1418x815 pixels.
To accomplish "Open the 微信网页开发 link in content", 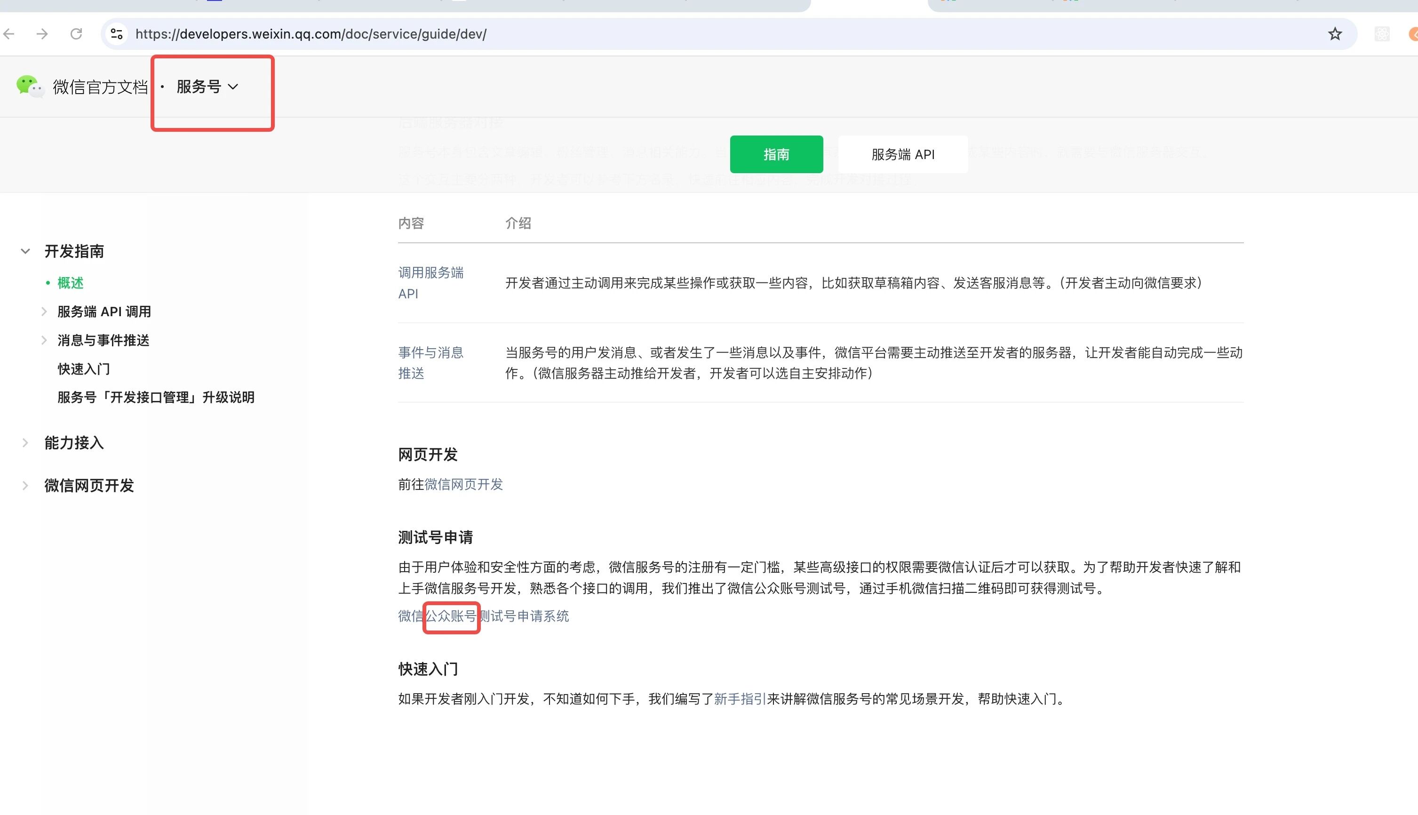I will (x=463, y=484).
